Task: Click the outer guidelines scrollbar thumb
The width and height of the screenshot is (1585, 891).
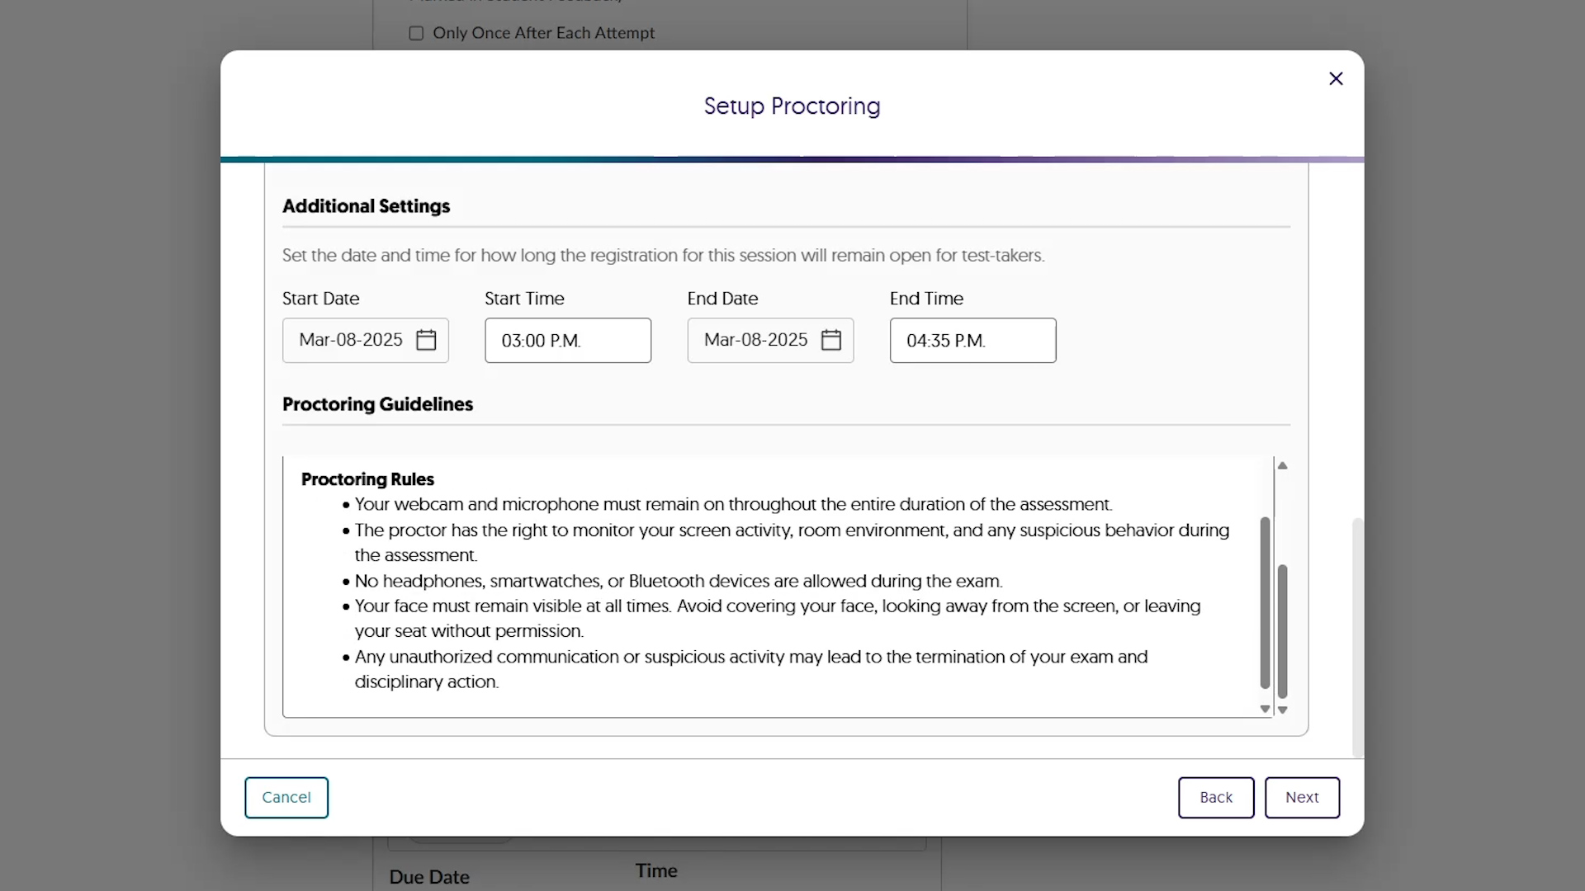Action: pos(1282,631)
